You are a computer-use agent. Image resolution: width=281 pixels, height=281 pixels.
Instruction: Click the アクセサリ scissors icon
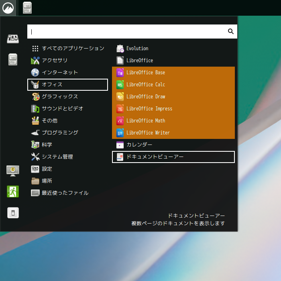pos(35,60)
